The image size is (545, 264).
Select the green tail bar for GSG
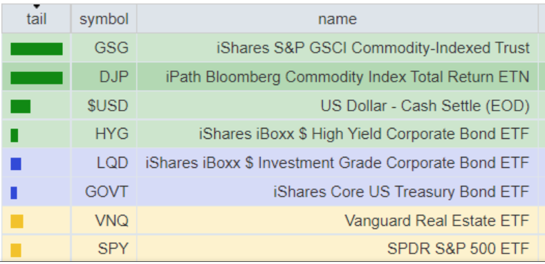[37, 49]
